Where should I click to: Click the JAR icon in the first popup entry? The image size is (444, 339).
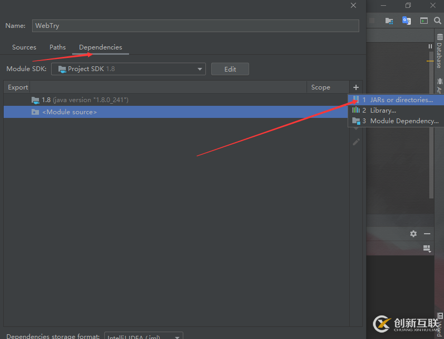pos(356,99)
